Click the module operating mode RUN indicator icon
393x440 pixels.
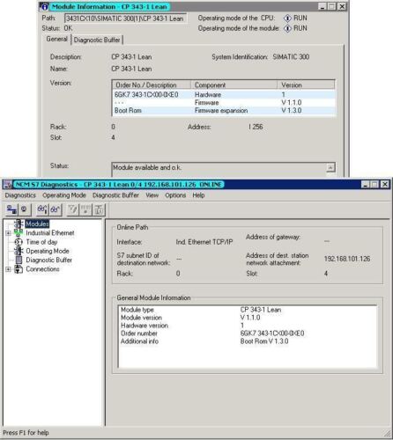(x=287, y=28)
